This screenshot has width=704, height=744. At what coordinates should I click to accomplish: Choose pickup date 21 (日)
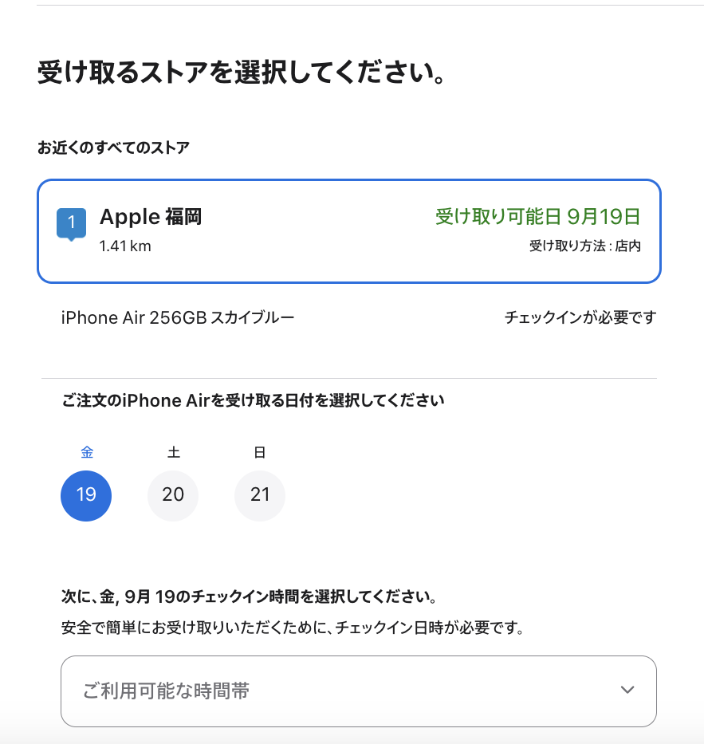click(x=259, y=496)
